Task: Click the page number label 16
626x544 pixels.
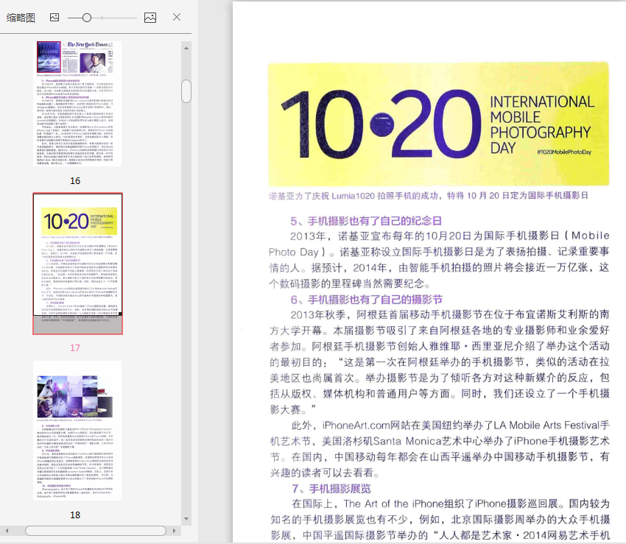Action: (75, 180)
